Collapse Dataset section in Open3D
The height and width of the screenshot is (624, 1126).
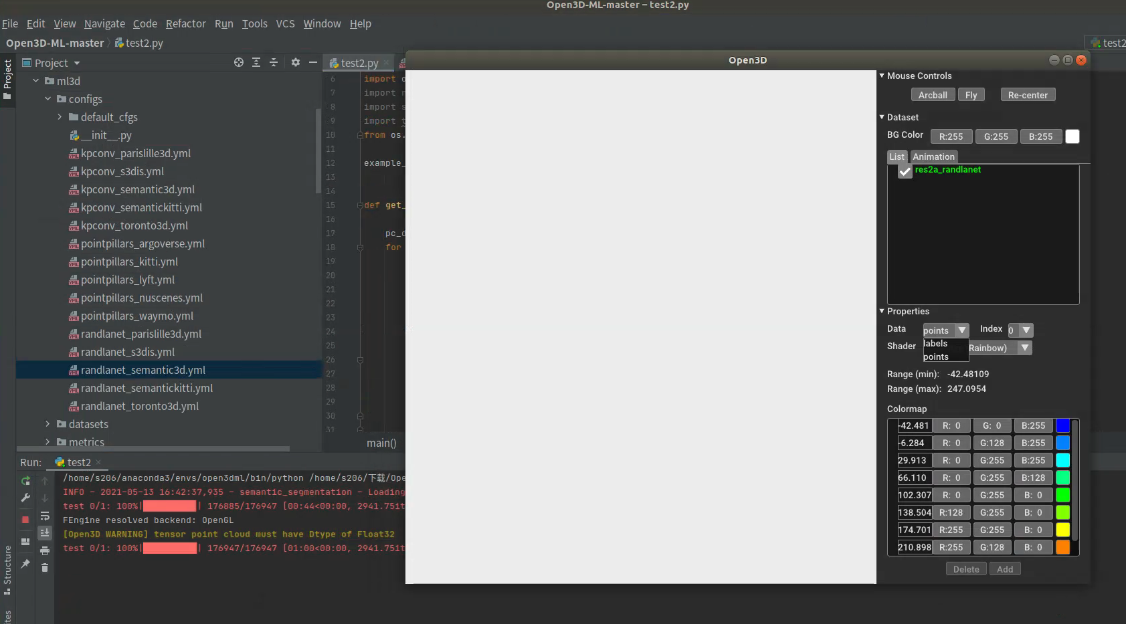(x=882, y=117)
